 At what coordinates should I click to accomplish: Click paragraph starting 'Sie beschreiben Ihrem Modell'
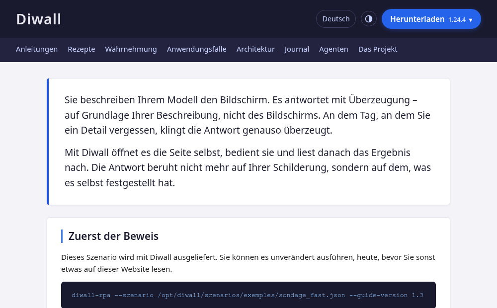247,115
